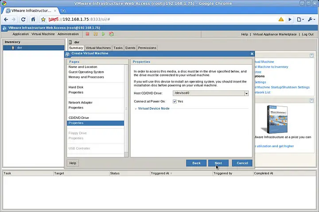319x212 pixels.
Task: Select dvr in the Inventory tree
Action: [34, 47]
